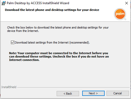Screen dimensions: 131x99
Task: Click the empty gray area below the note
Action: (x=65, y=73)
